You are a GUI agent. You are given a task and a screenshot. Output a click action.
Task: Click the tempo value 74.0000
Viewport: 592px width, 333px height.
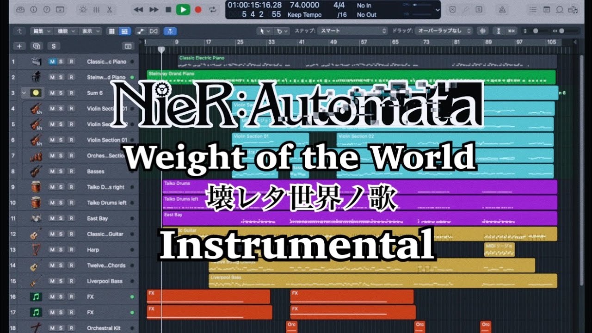[304, 6]
